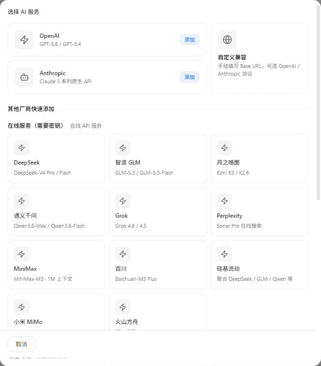Click the vertical scrollbar of the dialog
Image resolution: width=321 pixels, height=366 pixels.
coord(319,103)
